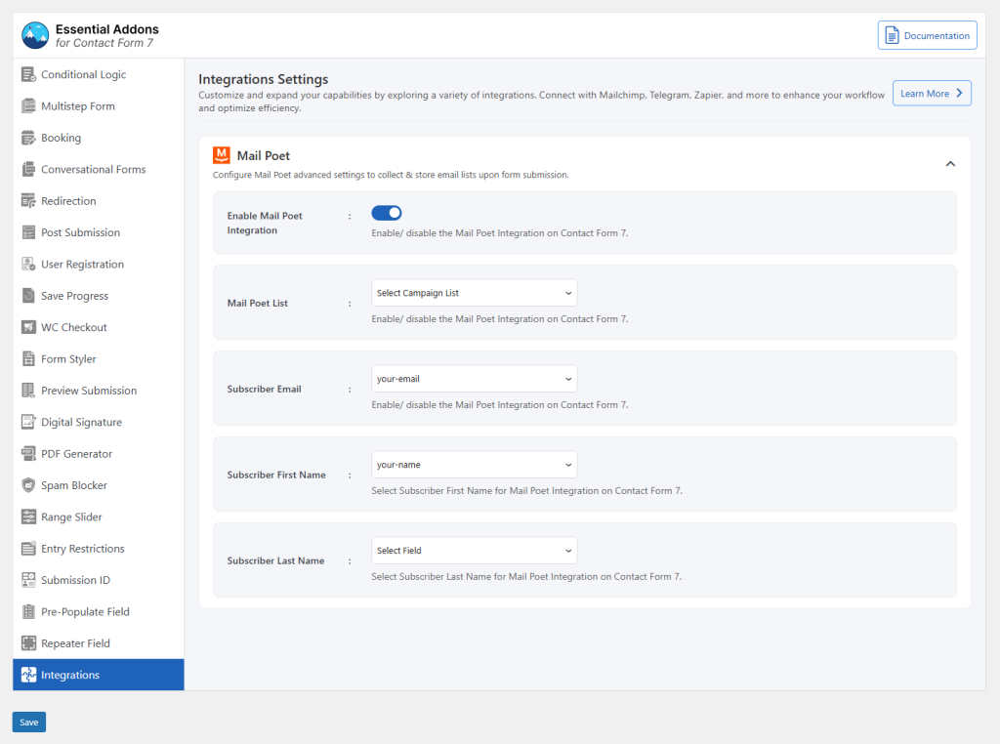Click the Essential Addons mountain logo
The image size is (1000, 744).
pos(35,36)
